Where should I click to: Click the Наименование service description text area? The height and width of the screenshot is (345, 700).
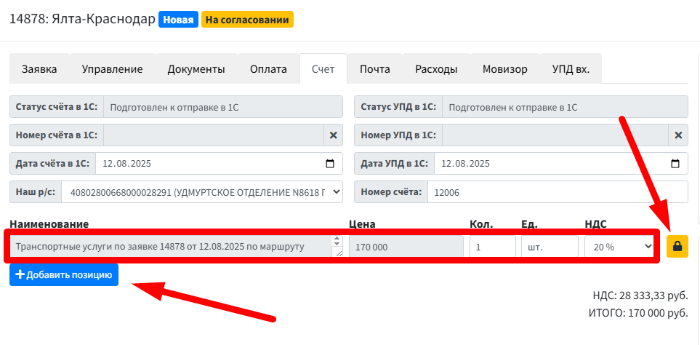point(169,247)
